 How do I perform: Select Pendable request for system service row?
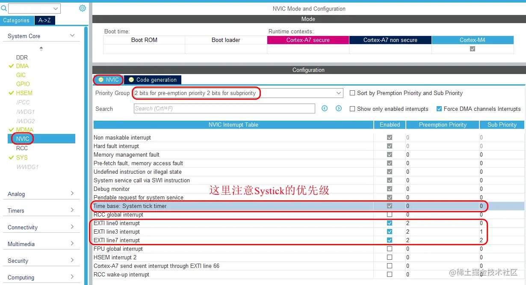[x=309, y=197]
